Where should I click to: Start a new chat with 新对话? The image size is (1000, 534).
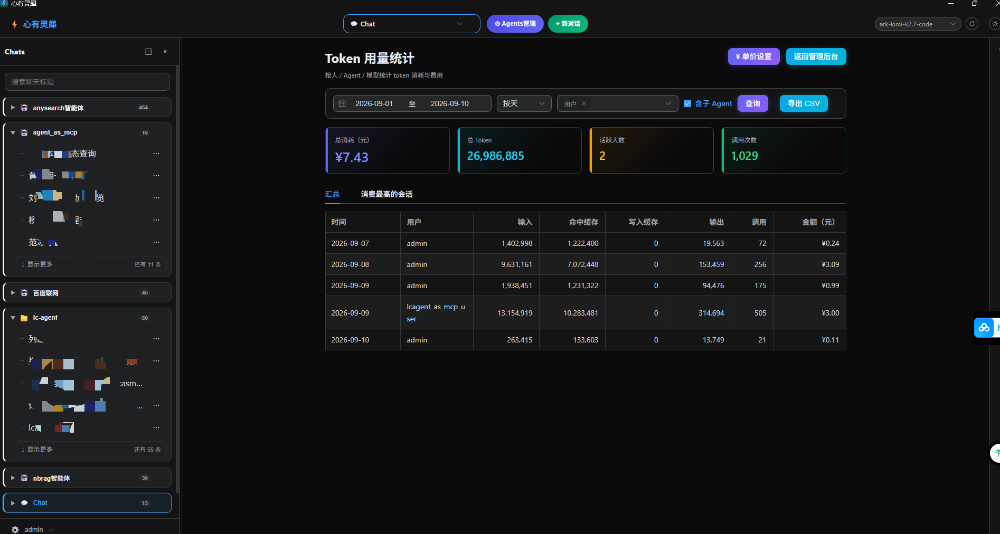click(x=568, y=24)
